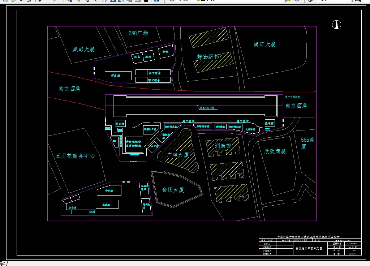Select the 第一阶段围护 annotation
Viewport: 370px width, 266px height.
(x=292, y=97)
